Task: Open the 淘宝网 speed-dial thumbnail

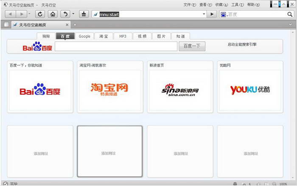Action: (x=110, y=90)
